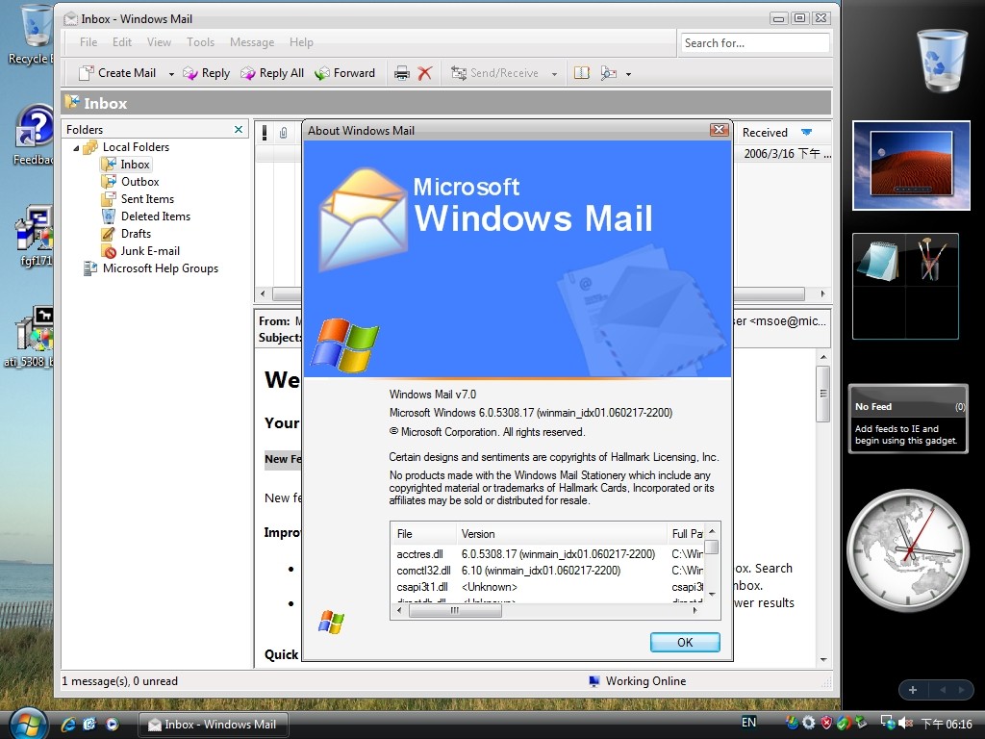Click the slideshow picture gadget
The height and width of the screenshot is (739, 985).
click(x=911, y=166)
